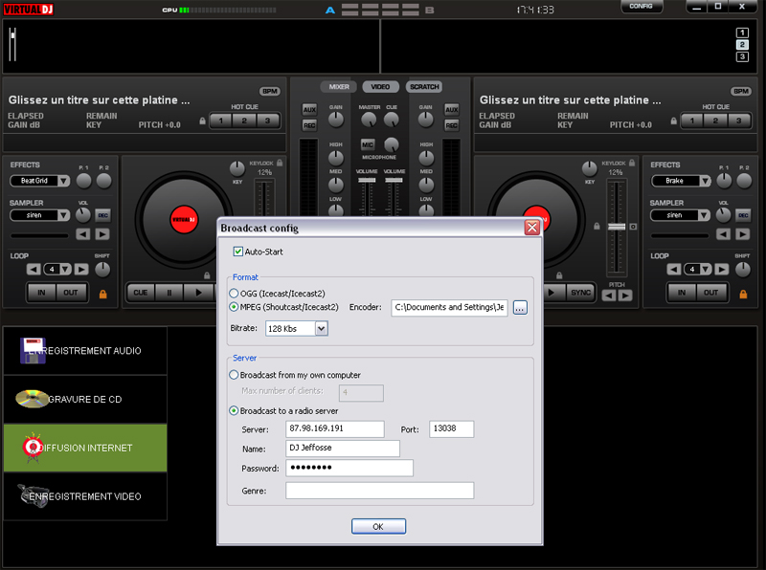Open the right deck siren sampler dropdown
Image resolution: width=766 pixels, height=570 pixels.
coord(704,215)
